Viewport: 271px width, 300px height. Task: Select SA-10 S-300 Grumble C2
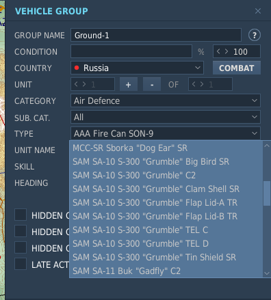tap(166, 176)
